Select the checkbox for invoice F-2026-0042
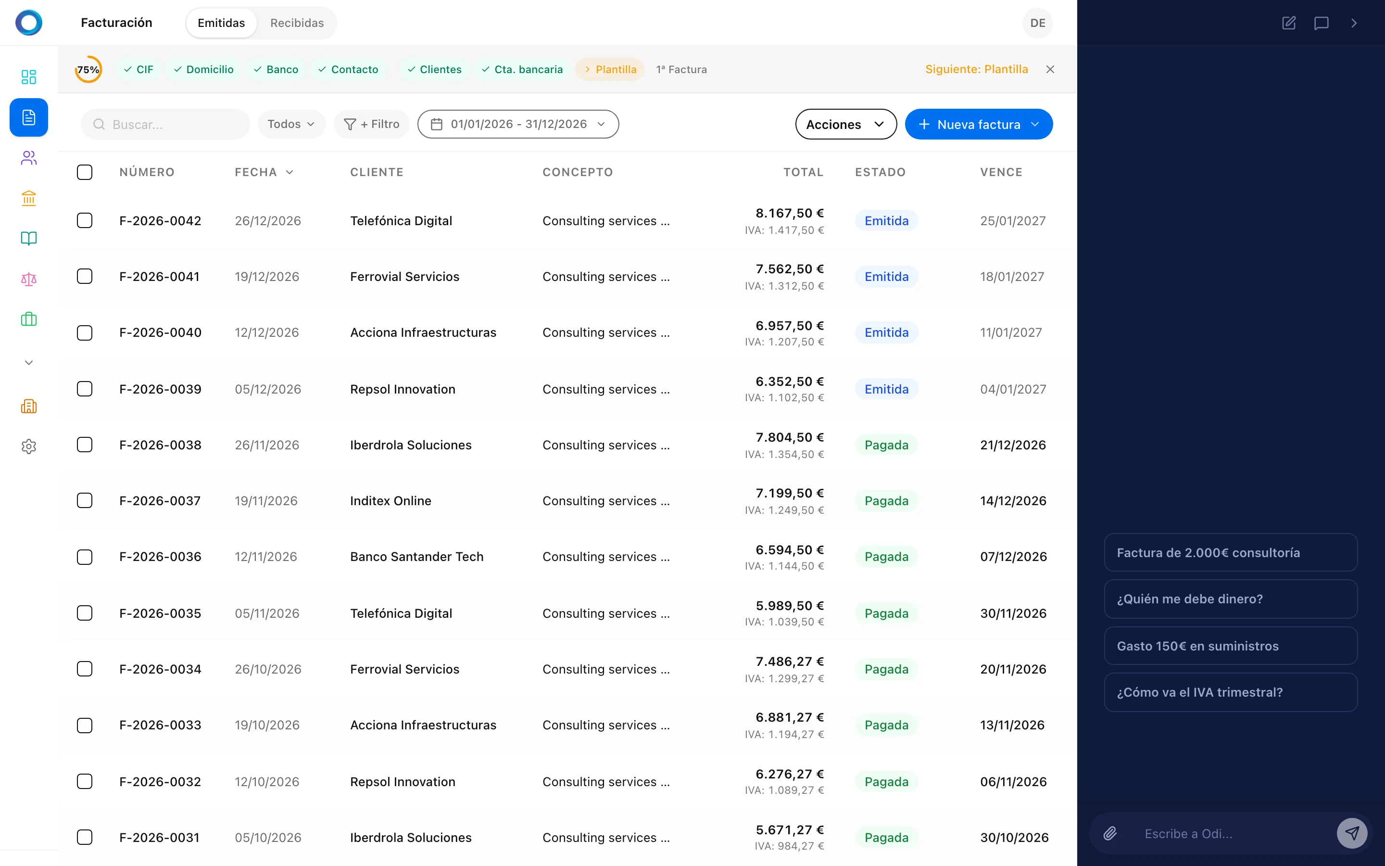This screenshot has height=866, width=1385. point(85,220)
